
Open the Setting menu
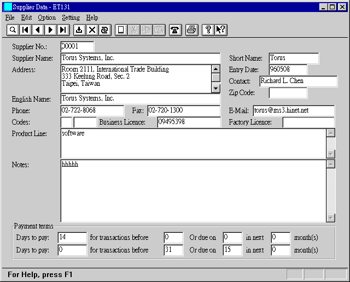pos(71,17)
